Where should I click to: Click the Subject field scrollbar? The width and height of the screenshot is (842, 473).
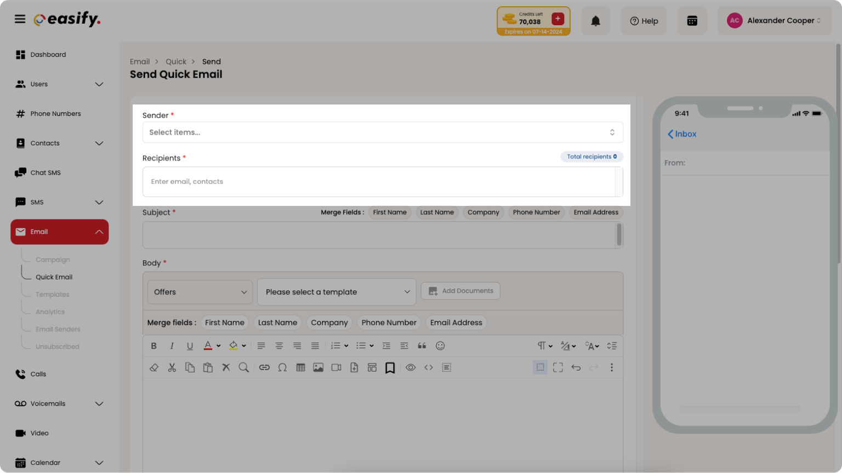click(619, 235)
